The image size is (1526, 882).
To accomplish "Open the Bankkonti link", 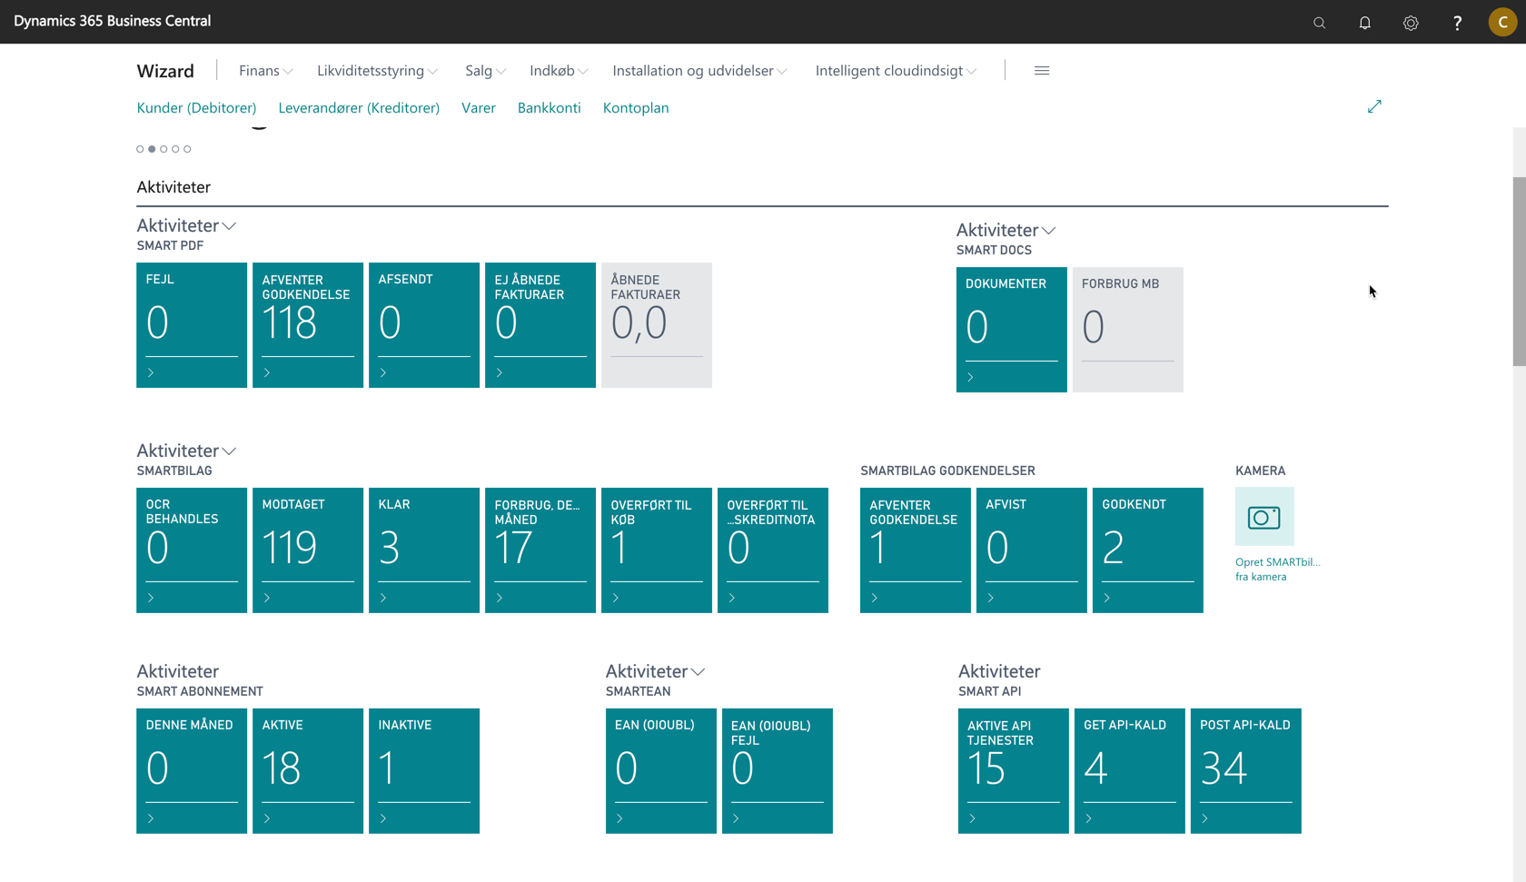I will point(549,108).
